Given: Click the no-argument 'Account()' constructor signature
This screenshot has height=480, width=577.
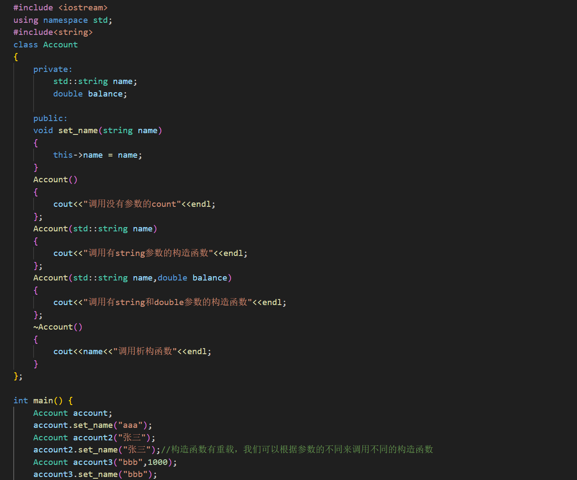Looking at the screenshot, I should [x=56, y=180].
